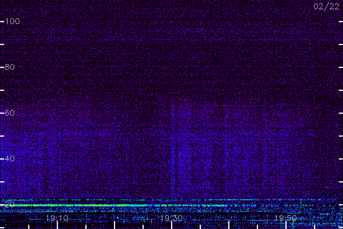Select the tick mark below 19:50
The width and height of the screenshot is (343, 229).
[286, 225]
